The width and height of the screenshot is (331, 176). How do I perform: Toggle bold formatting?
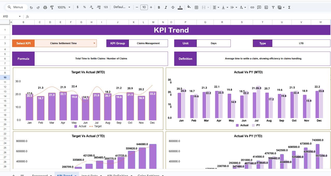tap(159, 7)
